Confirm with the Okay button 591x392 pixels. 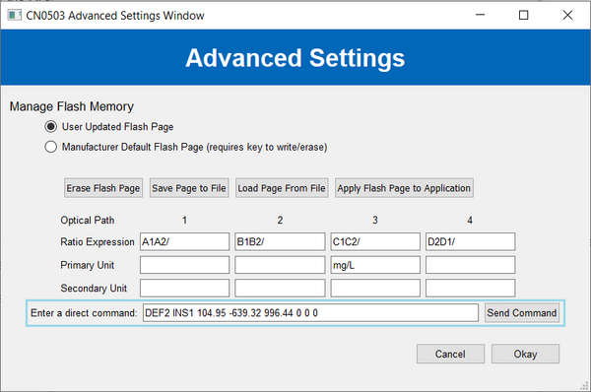point(525,354)
